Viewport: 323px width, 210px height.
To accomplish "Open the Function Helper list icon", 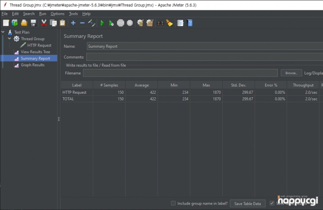I will tap(180, 23).
